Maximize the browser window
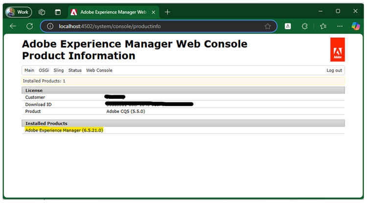Screen dimensions: 367x203 point(338,11)
